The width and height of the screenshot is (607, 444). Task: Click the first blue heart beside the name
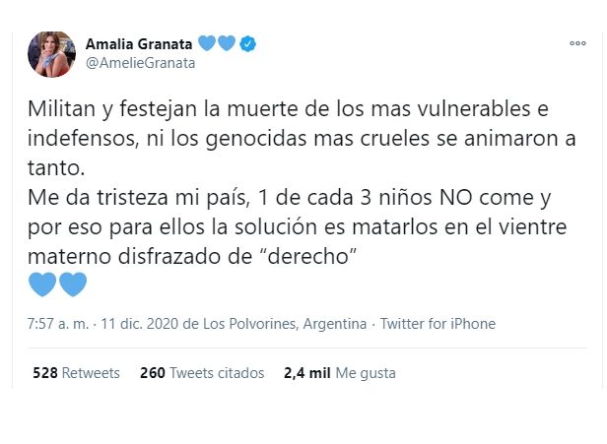click(207, 43)
